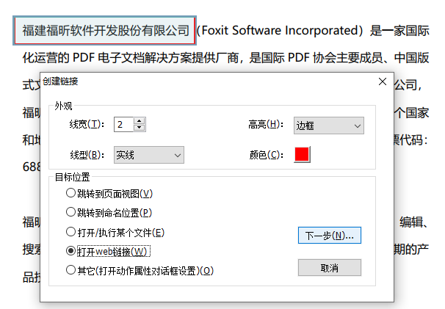Expand the 线型 dropdown showing 实线
Screen dimensions: 445x309
pos(148,155)
